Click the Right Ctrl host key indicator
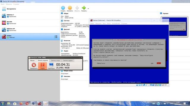The image size is (190, 106). 164,85
